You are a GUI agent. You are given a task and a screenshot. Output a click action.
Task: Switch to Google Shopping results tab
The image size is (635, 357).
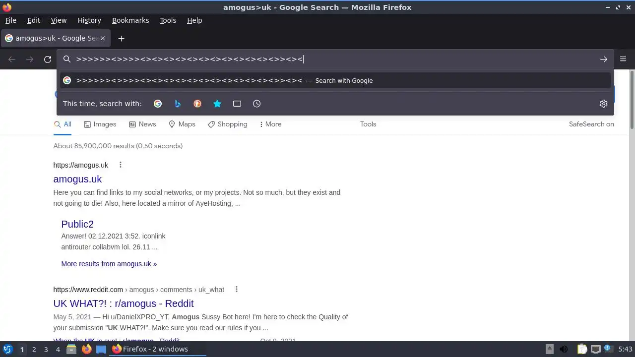tap(227, 124)
